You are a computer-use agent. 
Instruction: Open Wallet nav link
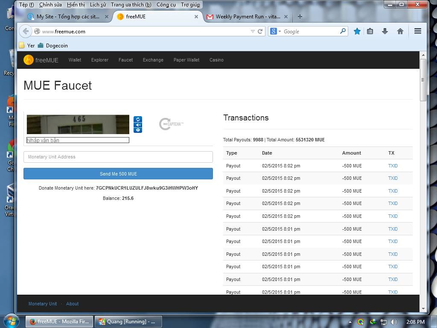pyautogui.click(x=75, y=60)
